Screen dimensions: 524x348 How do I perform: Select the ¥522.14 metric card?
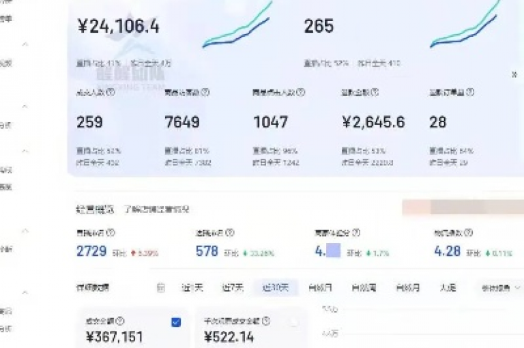[x=251, y=328]
